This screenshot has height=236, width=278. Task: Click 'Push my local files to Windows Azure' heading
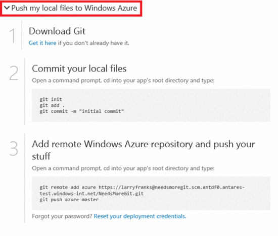(74, 8)
